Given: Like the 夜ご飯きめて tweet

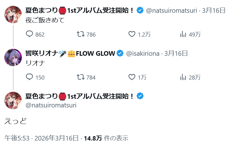Looking at the screenshot, I should click(x=132, y=35).
